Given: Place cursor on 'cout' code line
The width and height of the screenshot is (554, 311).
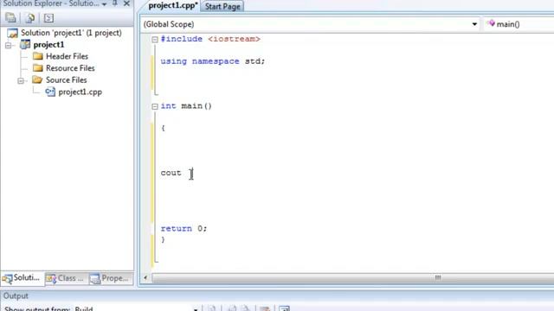Looking at the screenshot, I should [171, 173].
